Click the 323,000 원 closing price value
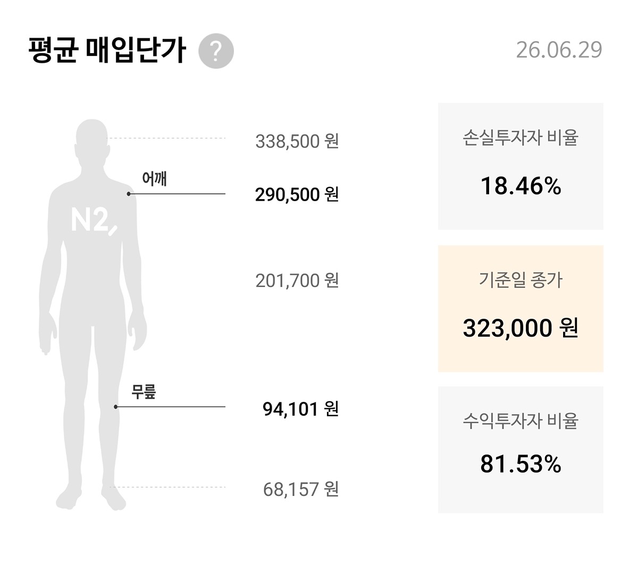Image resolution: width=638 pixels, height=562 pixels. (x=521, y=328)
